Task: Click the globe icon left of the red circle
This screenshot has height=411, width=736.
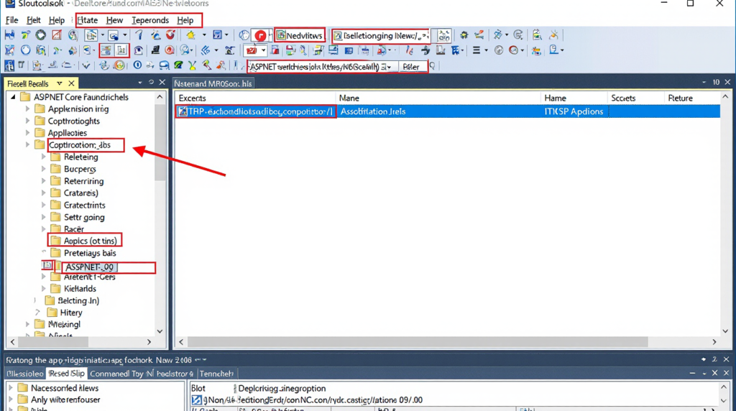Action: point(244,35)
